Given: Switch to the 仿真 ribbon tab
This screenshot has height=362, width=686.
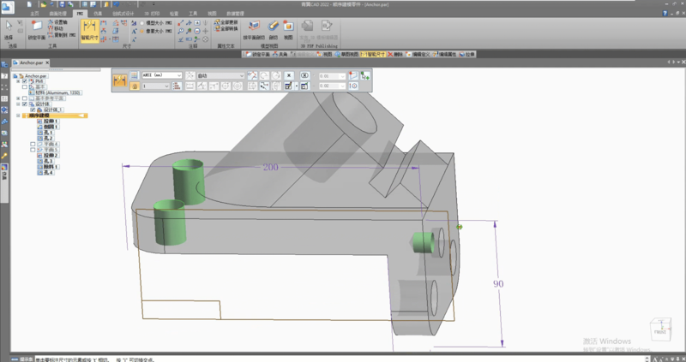Looking at the screenshot, I should pos(97,15).
